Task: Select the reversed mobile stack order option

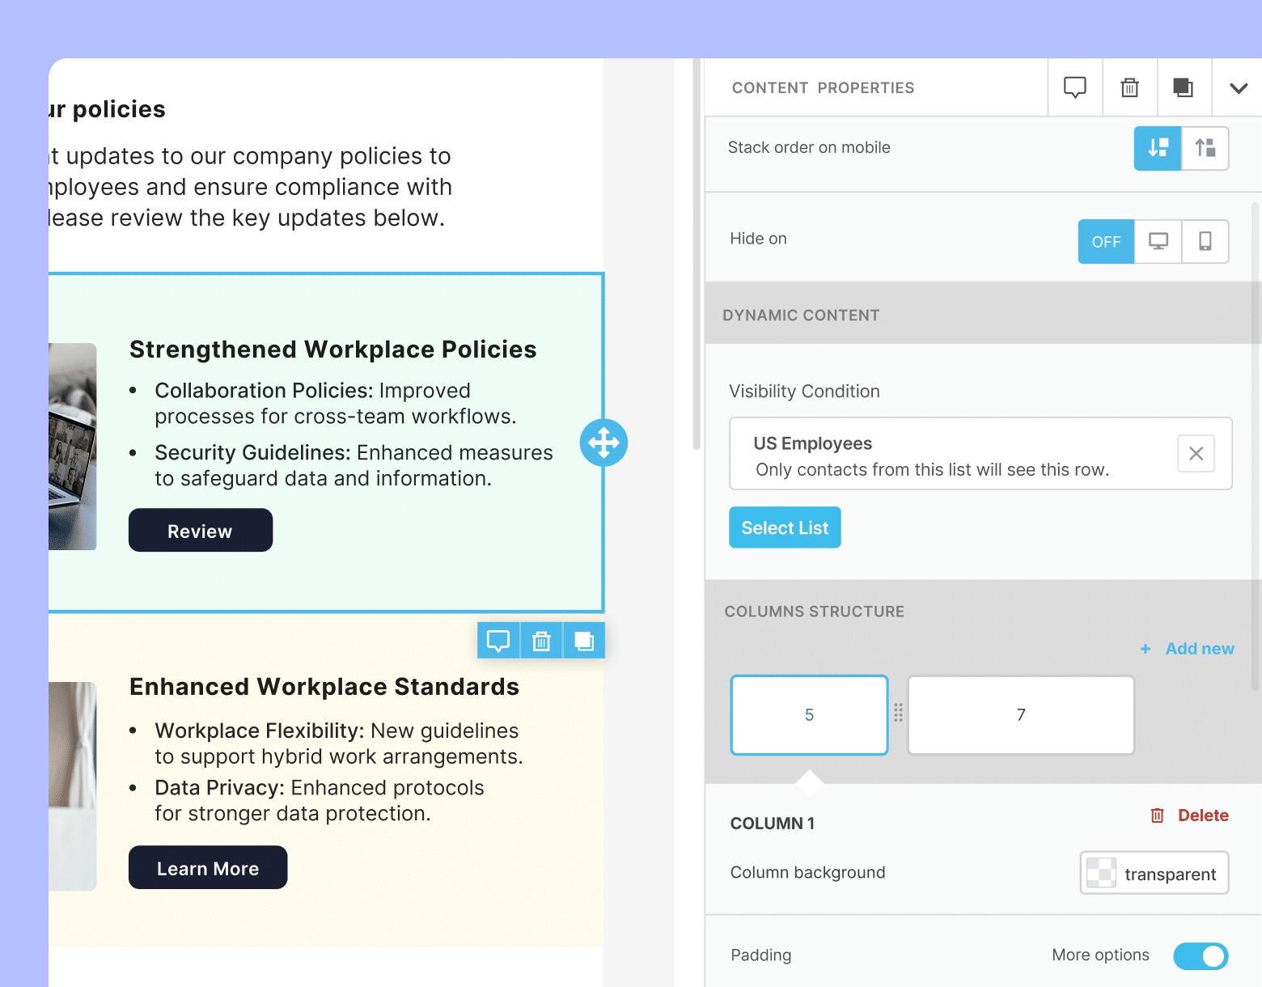Action: point(1205,148)
